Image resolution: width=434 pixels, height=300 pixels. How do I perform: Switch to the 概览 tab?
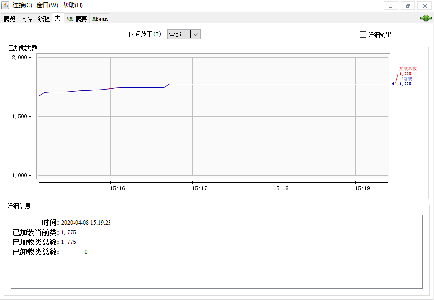point(9,19)
